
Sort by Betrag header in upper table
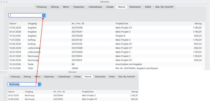pyautogui.click(x=198, y=24)
